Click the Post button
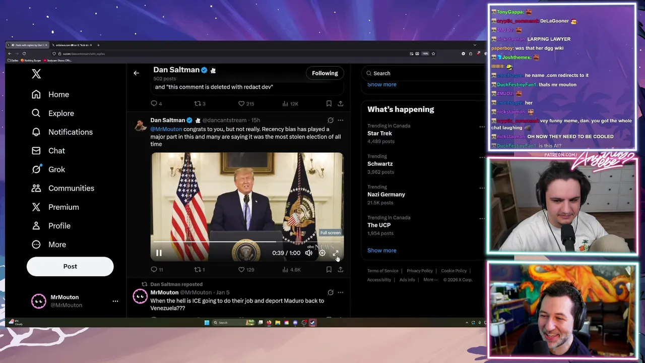The height and width of the screenshot is (363, 645). coord(70,266)
